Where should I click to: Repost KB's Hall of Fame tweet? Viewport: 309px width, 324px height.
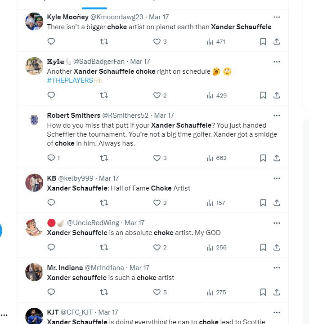pos(104,203)
